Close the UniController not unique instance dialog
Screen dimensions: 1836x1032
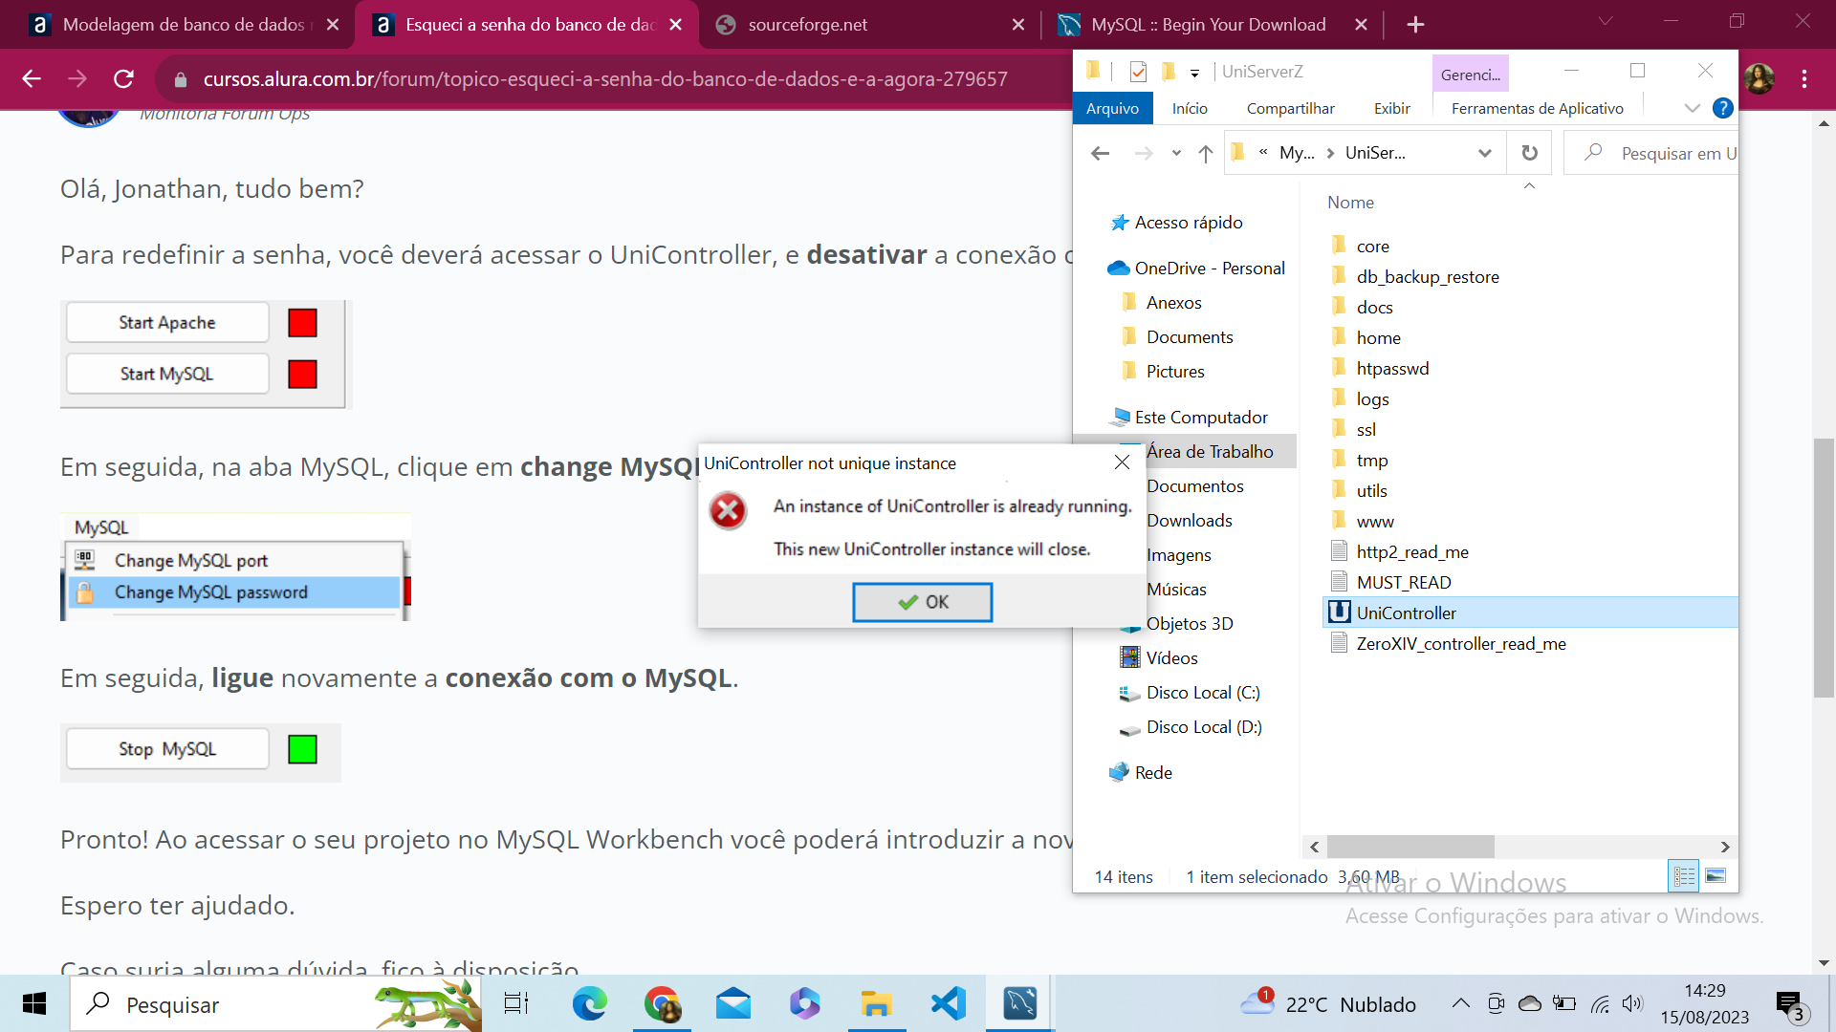point(1122,462)
